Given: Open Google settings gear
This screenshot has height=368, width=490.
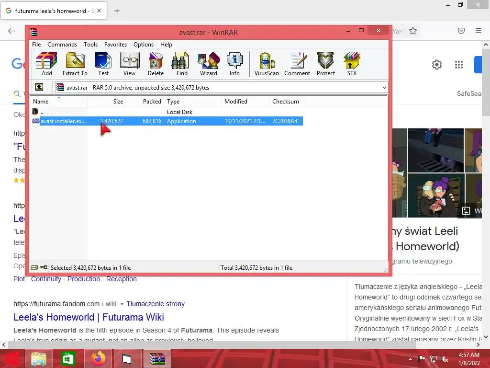Looking at the screenshot, I should tap(437, 65).
